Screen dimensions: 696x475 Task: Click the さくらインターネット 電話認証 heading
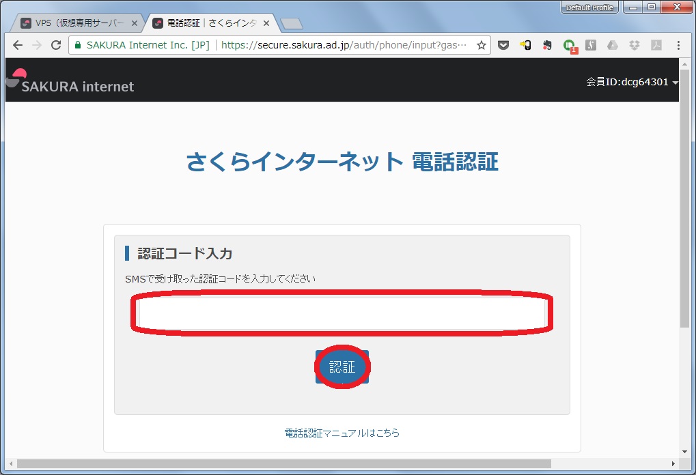click(x=342, y=162)
